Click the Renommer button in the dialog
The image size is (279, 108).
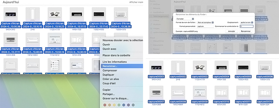(246, 31)
